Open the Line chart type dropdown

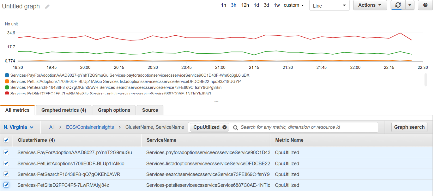click(329, 5)
